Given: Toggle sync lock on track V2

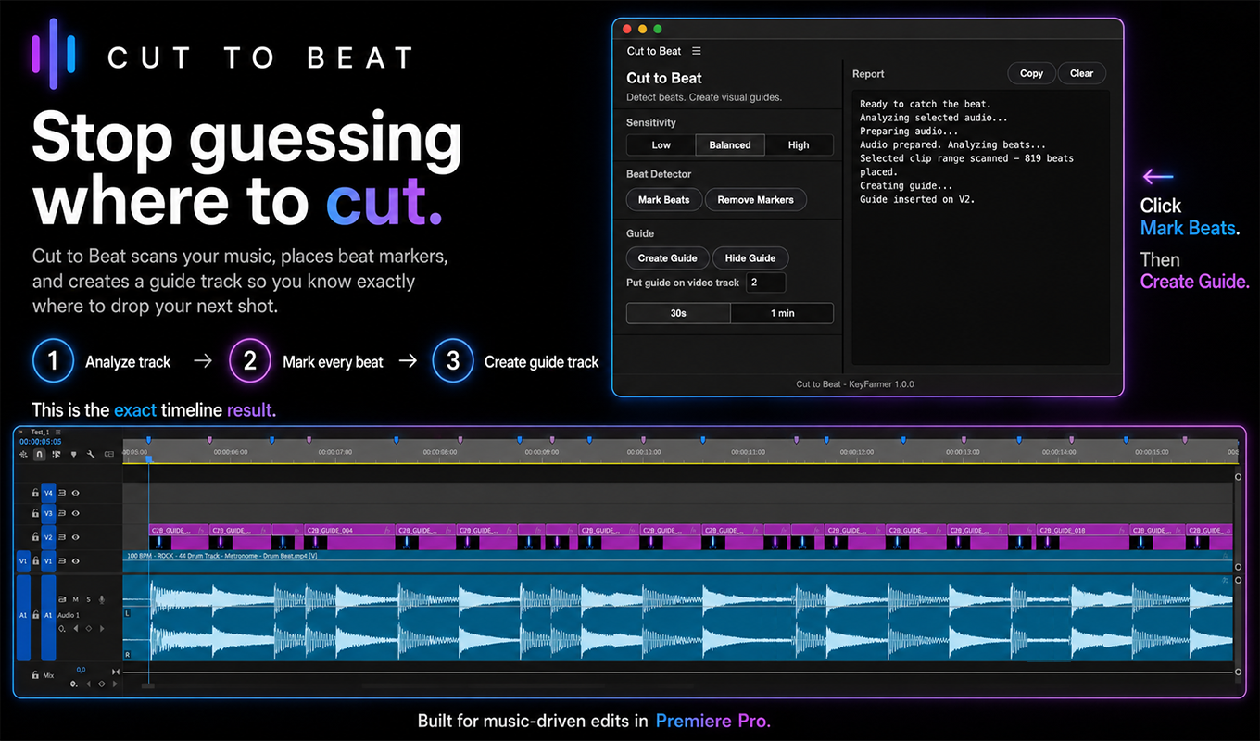Looking at the screenshot, I should pos(62,537).
